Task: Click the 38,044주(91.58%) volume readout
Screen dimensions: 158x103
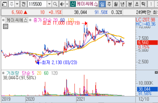Action: 19,78
